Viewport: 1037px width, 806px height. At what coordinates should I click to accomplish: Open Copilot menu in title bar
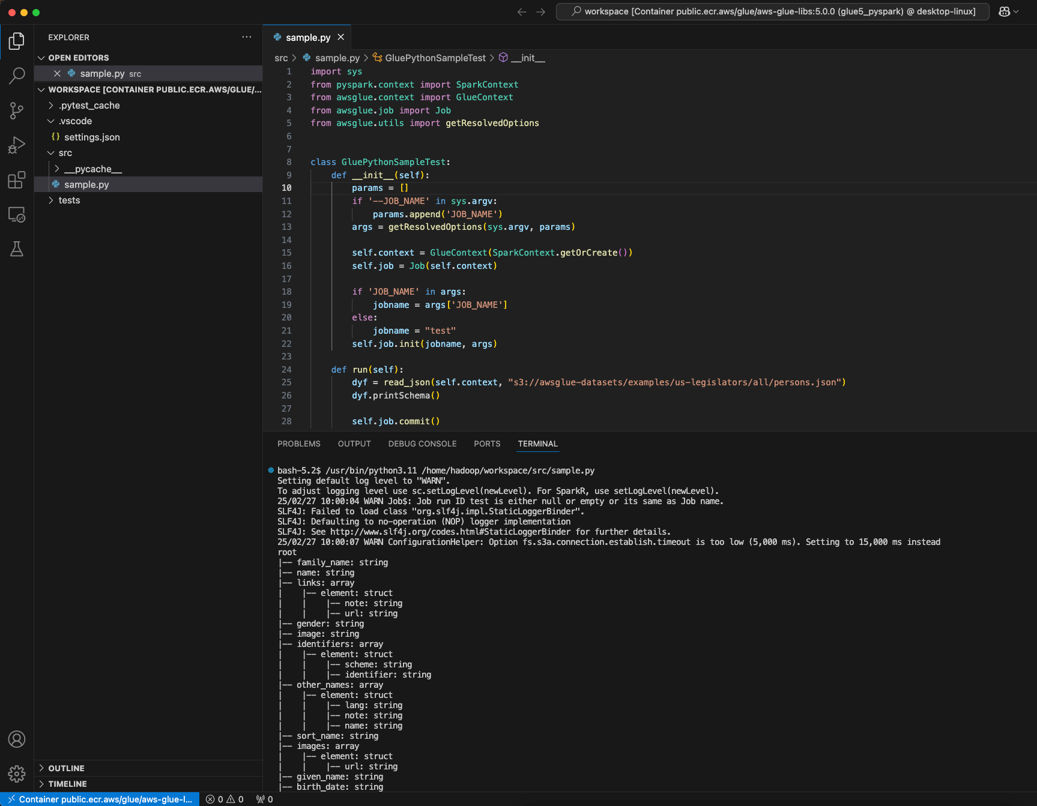click(x=1008, y=11)
